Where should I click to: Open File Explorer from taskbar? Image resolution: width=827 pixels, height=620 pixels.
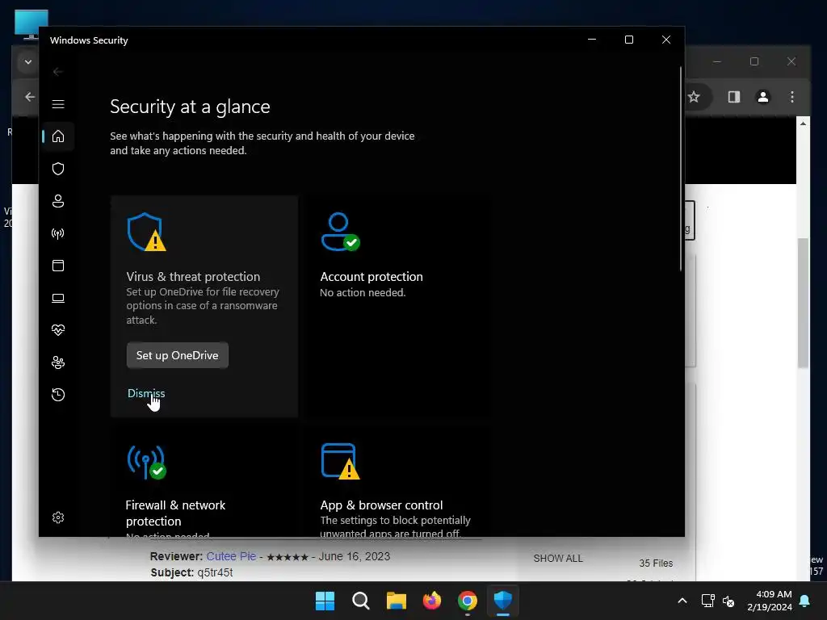(396, 601)
